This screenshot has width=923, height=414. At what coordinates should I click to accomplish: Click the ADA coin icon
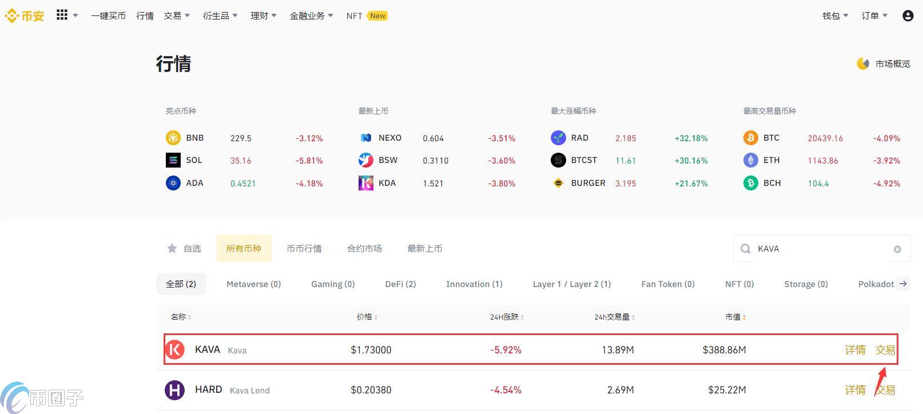[173, 183]
